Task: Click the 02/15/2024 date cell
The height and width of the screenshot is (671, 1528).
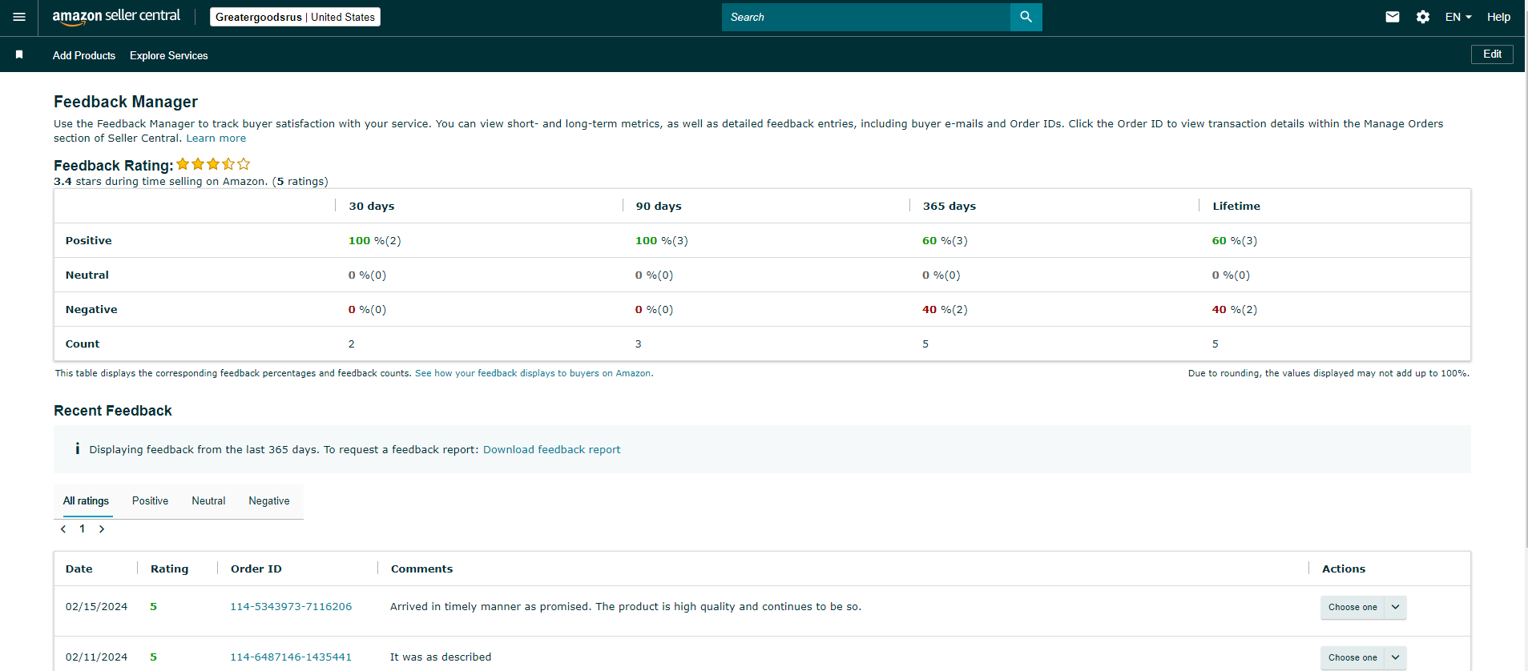Action: pyautogui.click(x=96, y=607)
